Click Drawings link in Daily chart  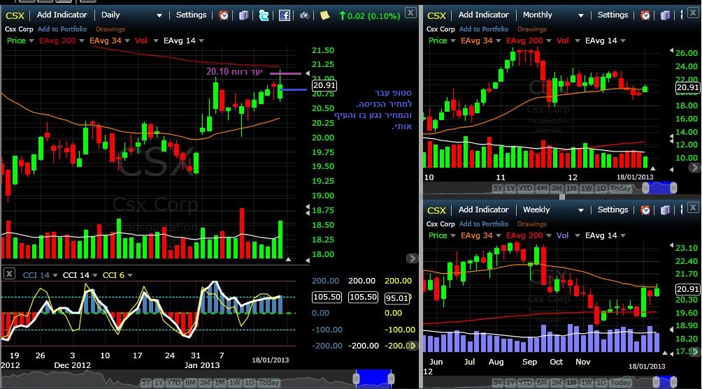[110, 29]
